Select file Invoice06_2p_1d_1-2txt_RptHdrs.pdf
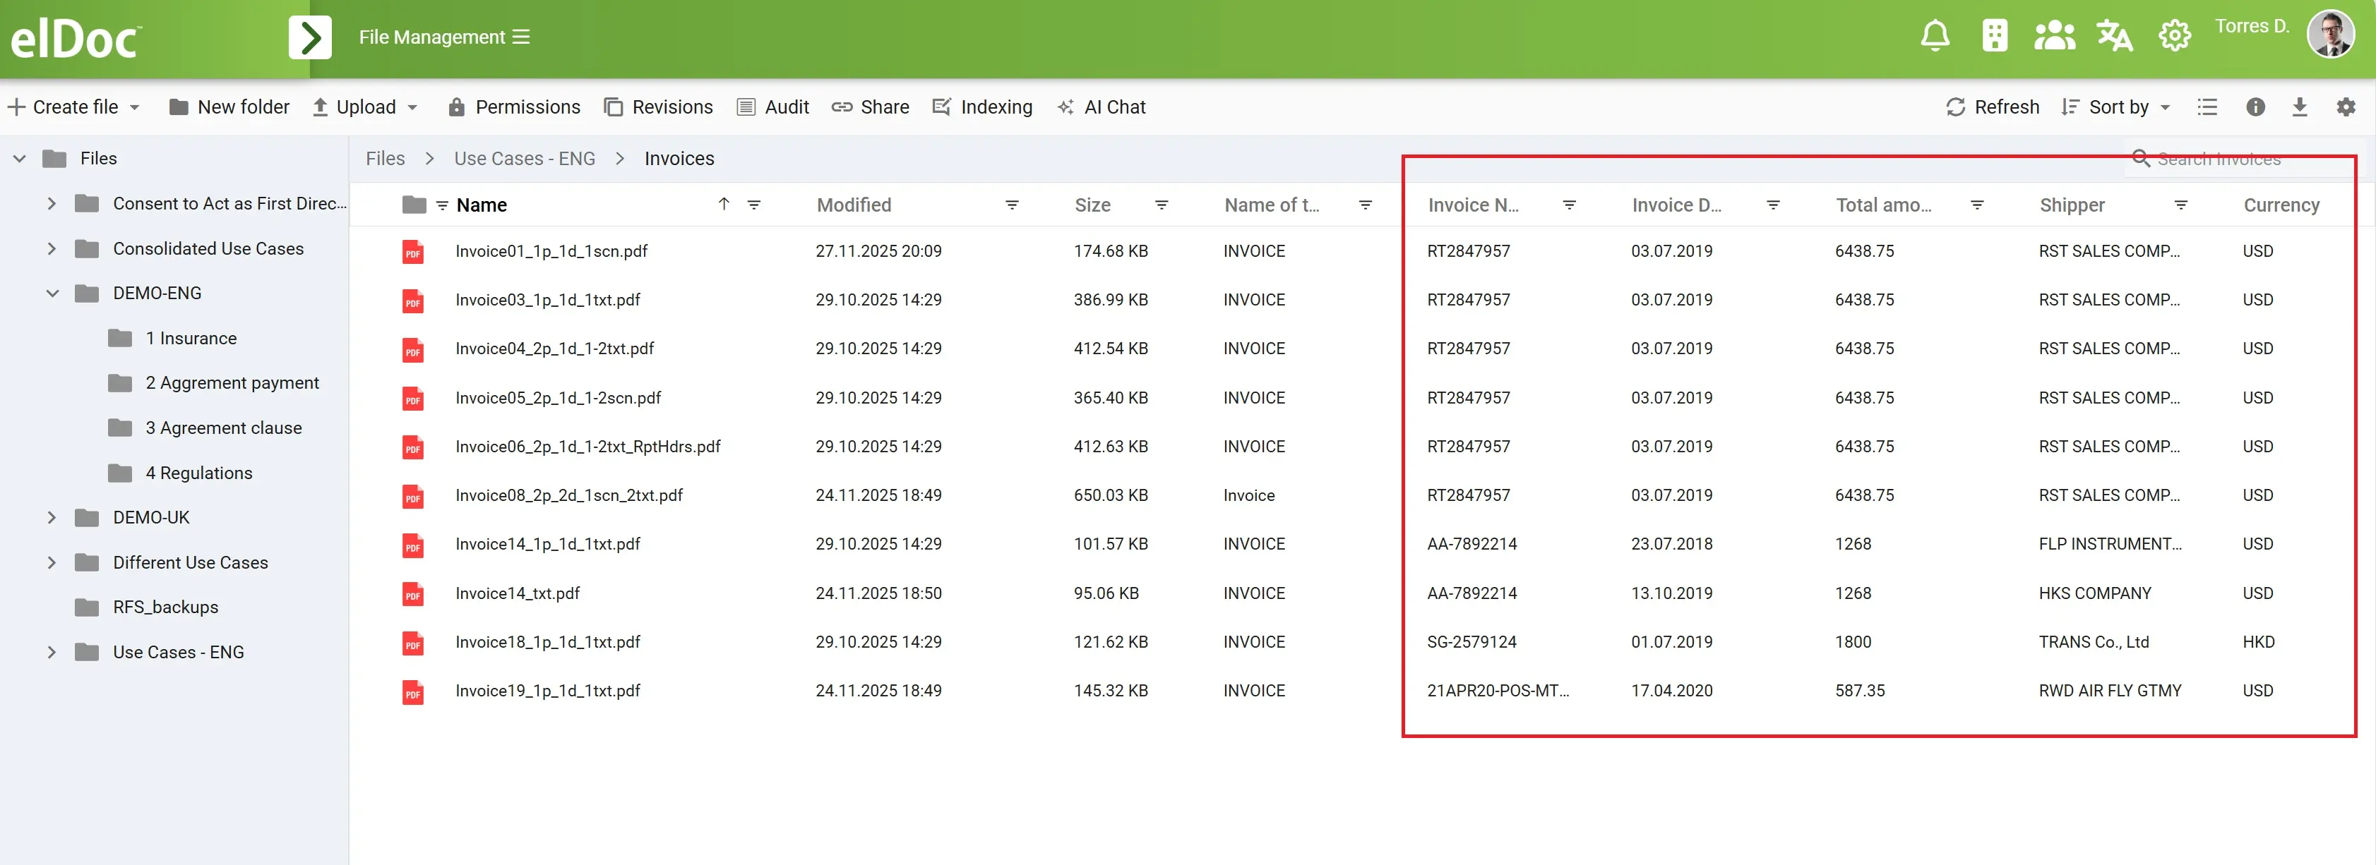Image resolution: width=2376 pixels, height=865 pixels. click(x=587, y=446)
